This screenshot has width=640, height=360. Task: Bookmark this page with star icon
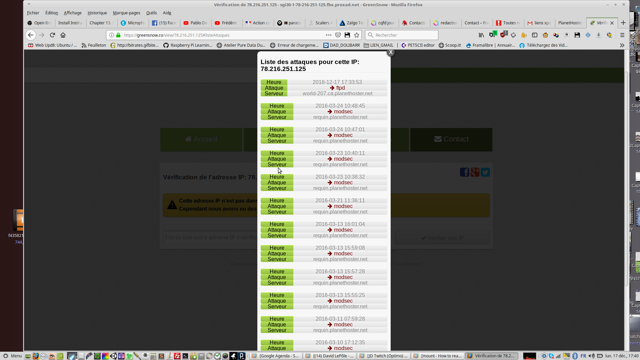tap(357, 35)
